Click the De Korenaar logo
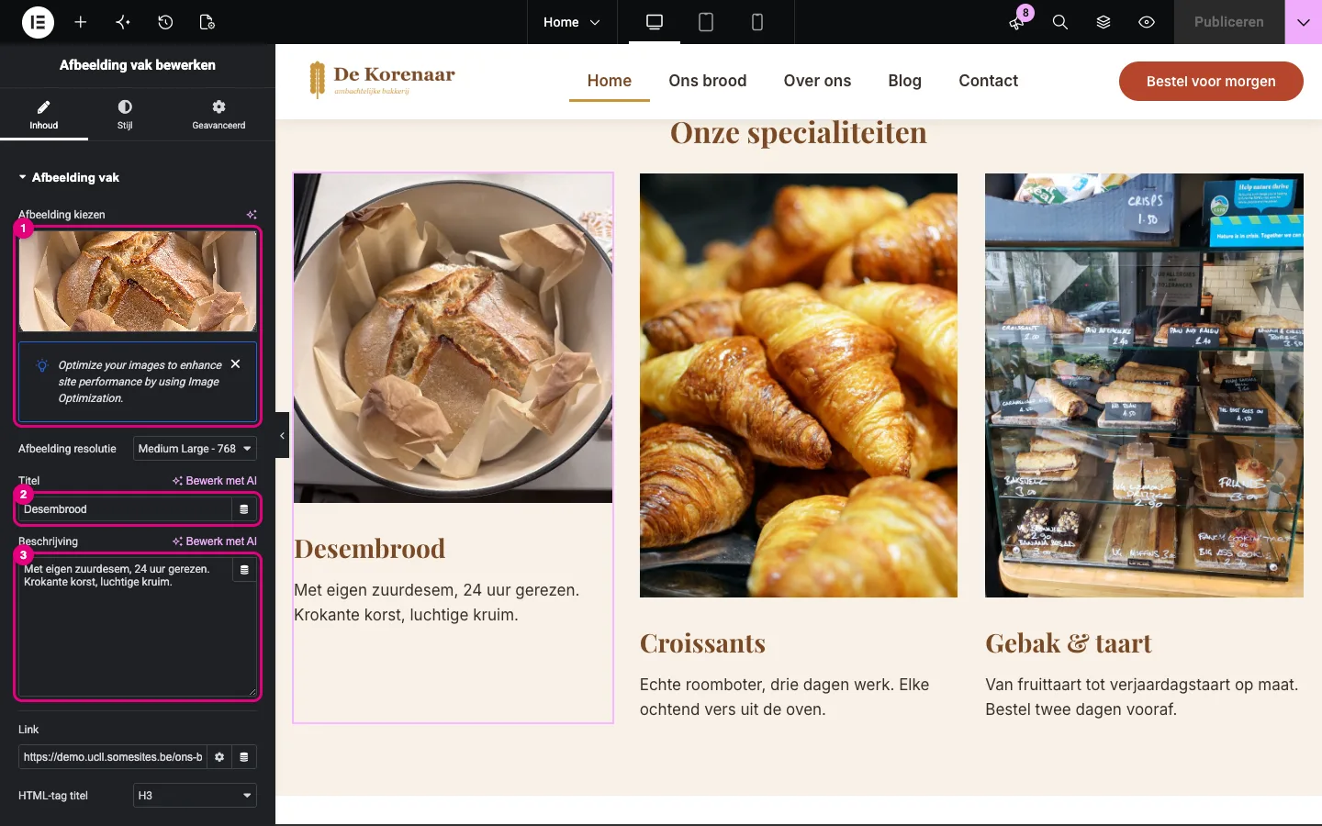Viewport: 1322px width, 826px height. click(x=382, y=80)
